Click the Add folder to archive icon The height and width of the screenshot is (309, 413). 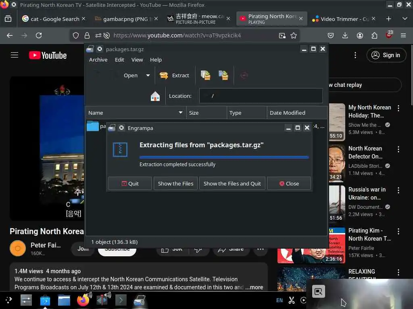[223, 75]
